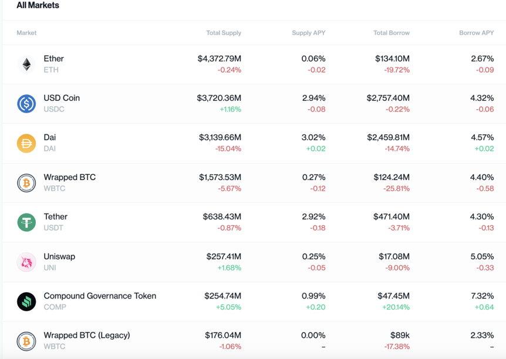Select Dai total supply $3,139.66M value
Screen dimensions: 506x359
tap(220, 137)
